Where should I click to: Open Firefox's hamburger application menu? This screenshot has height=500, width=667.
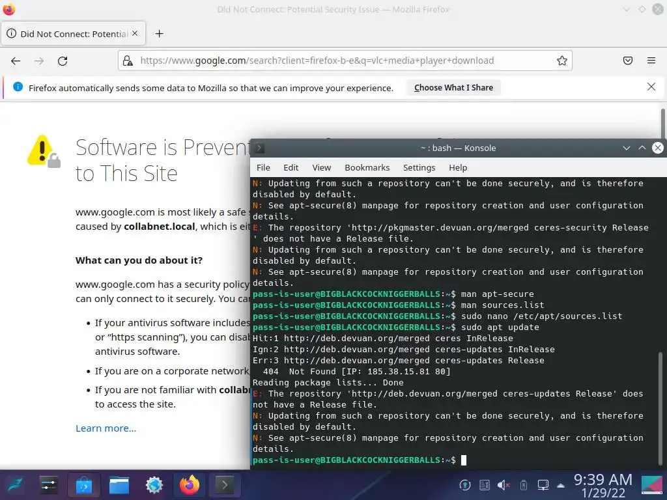click(651, 61)
